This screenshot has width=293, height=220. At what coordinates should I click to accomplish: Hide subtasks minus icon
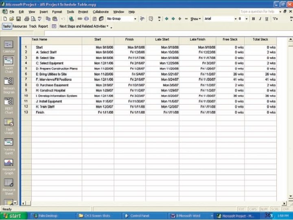point(186,19)
